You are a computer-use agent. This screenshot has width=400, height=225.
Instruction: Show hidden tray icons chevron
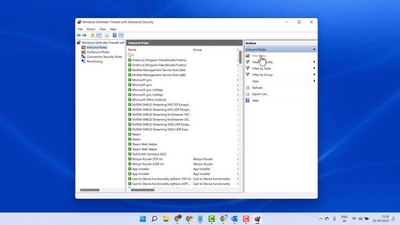(x=321, y=219)
